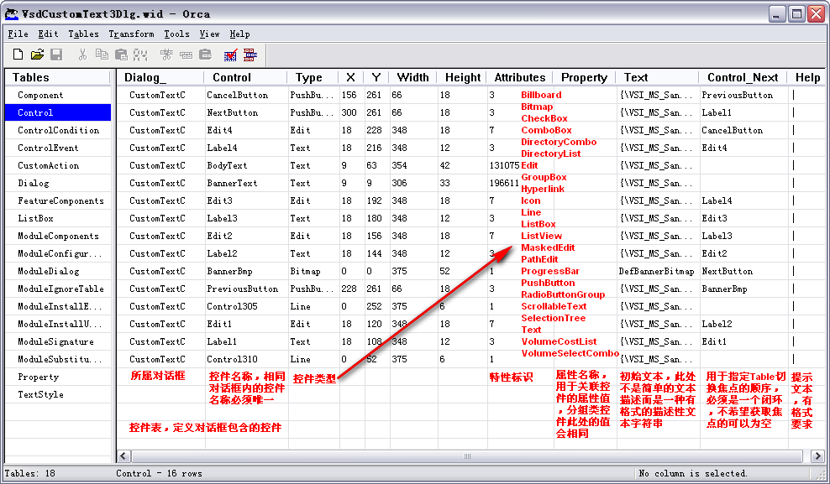Open the Tools menu
830x484 pixels.
tap(176, 34)
